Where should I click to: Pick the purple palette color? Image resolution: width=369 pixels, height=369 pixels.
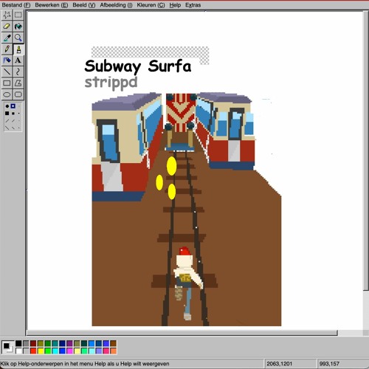point(69,343)
